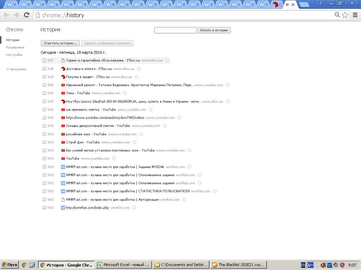Viewport: 361px width, 270px height.
Task: Tick checkbox for 'Покупка в кредит - ITbox.ua'
Action: (x=44, y=77)
